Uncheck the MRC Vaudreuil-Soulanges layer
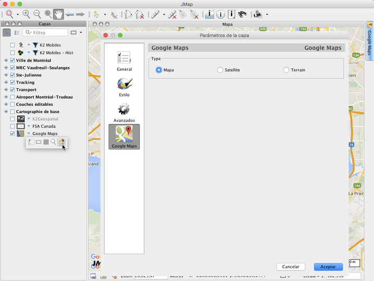Image resolution: width=374 pixels, height=281 pixels. pos(13,68)
